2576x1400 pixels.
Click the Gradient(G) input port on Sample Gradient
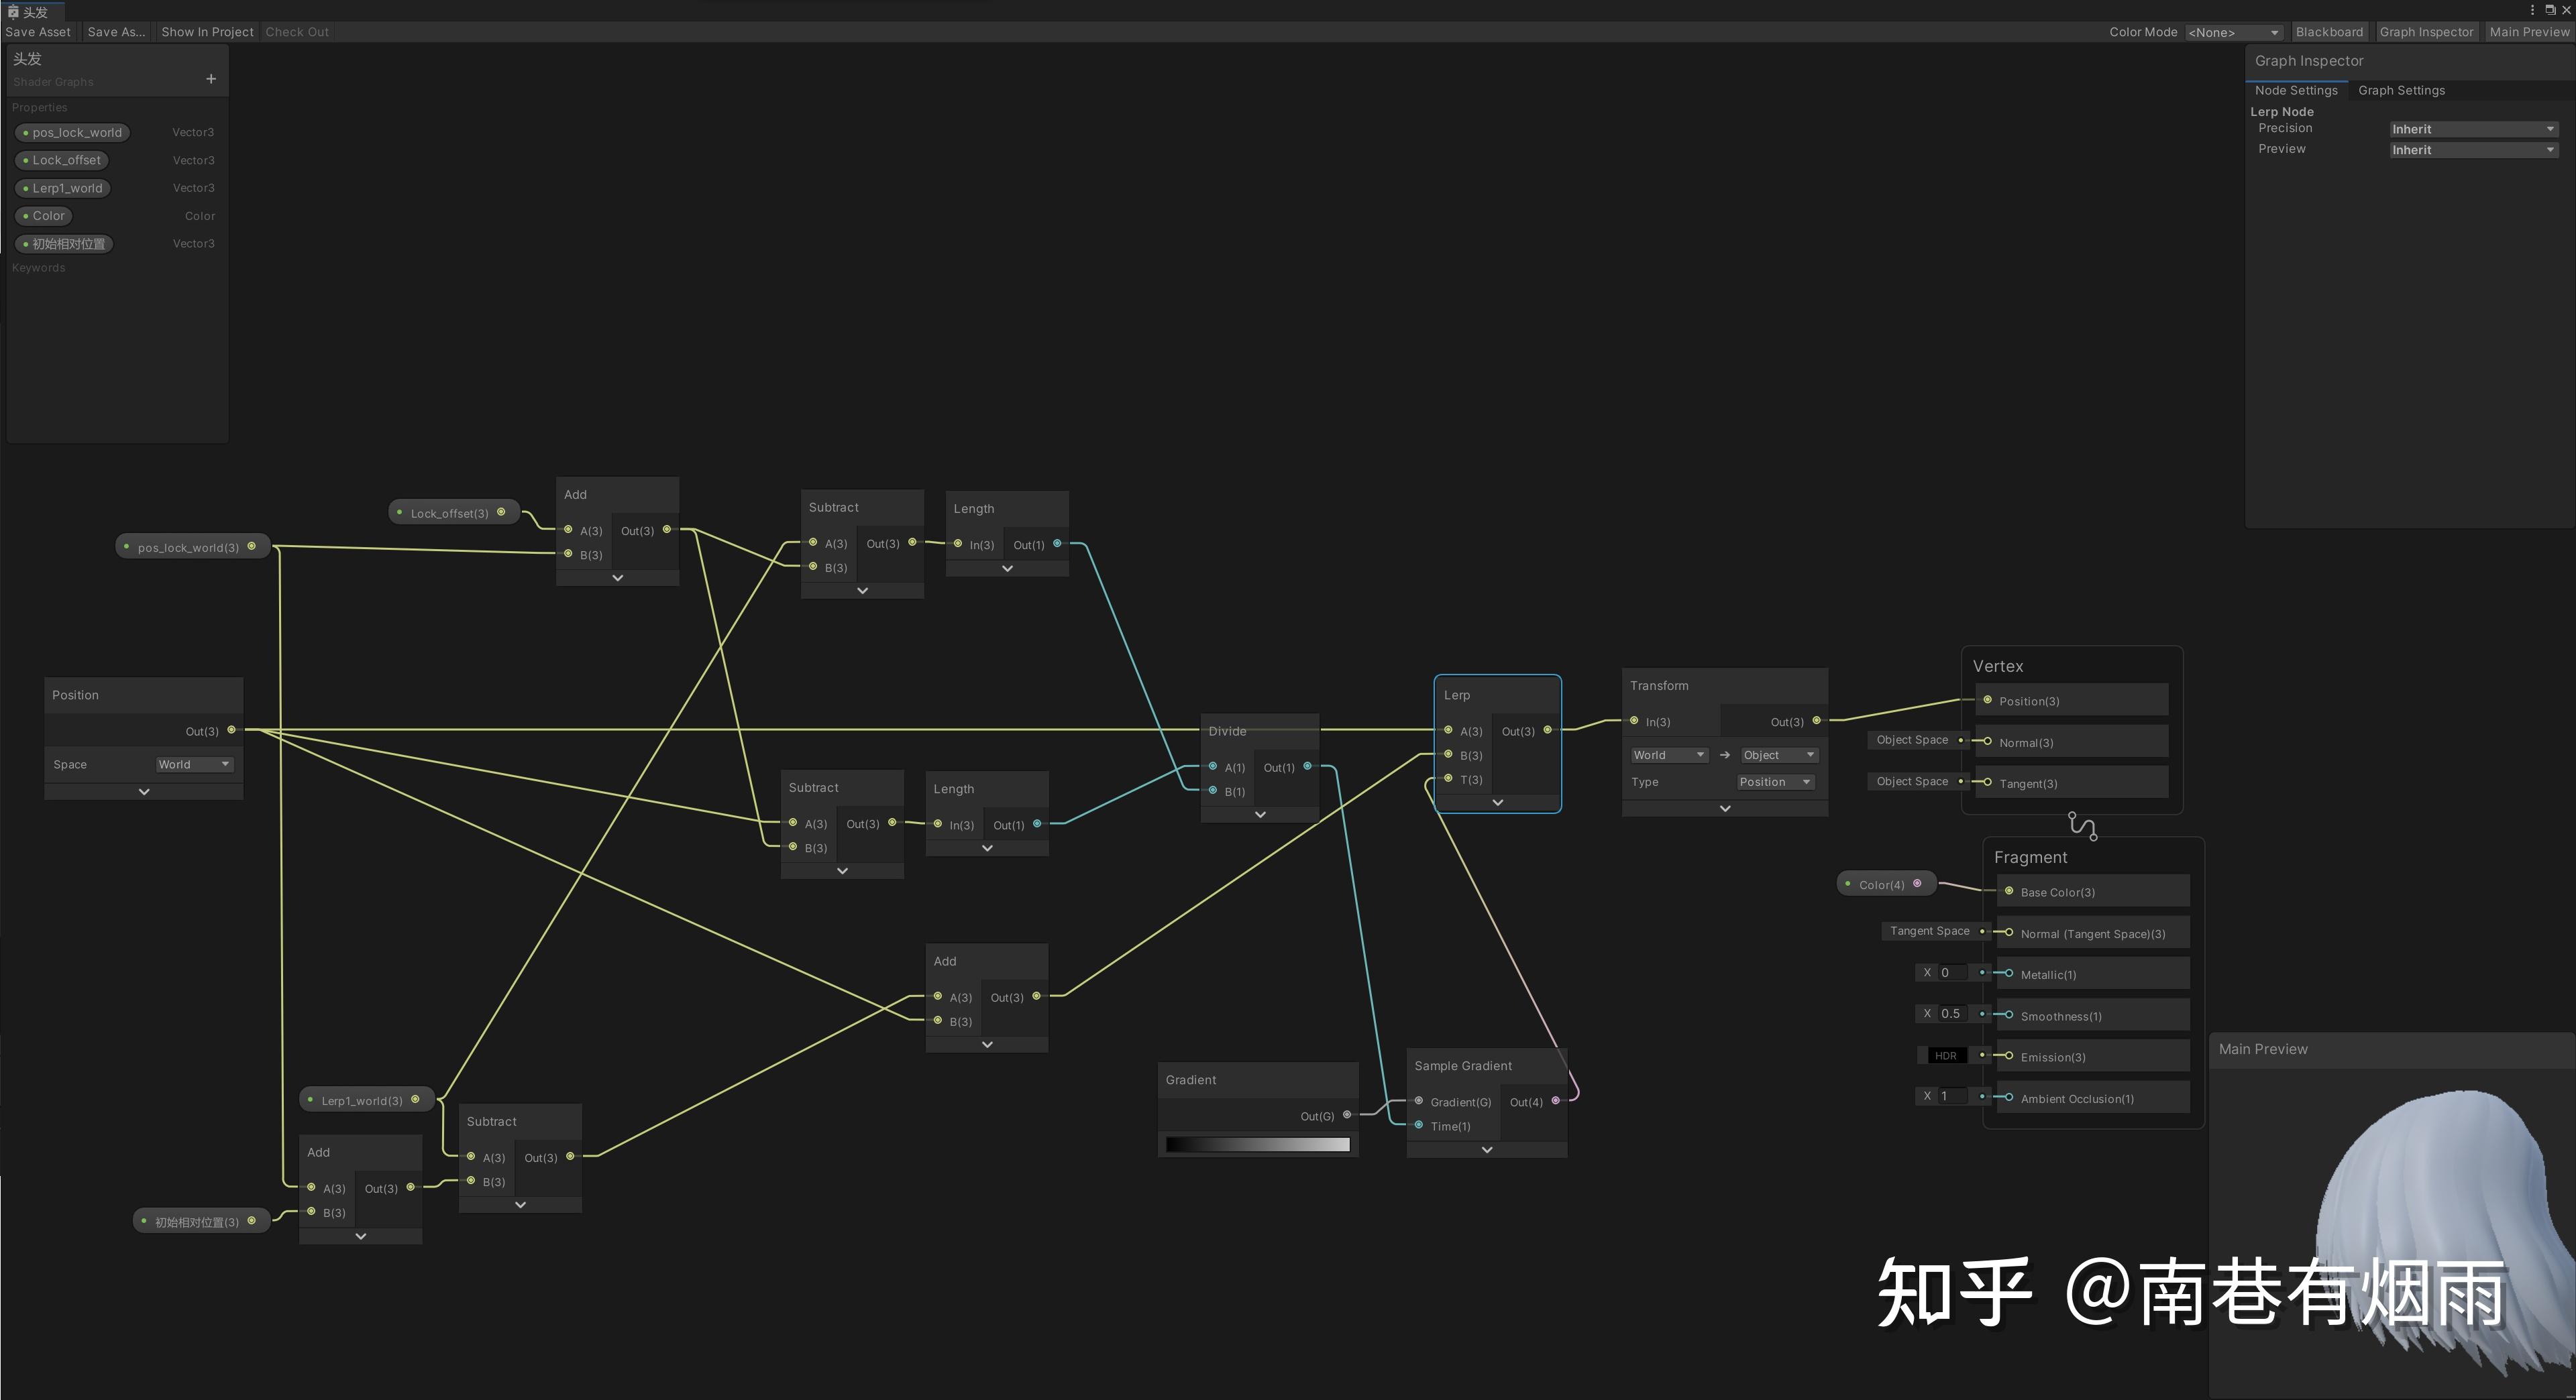click(1419, 1101)
